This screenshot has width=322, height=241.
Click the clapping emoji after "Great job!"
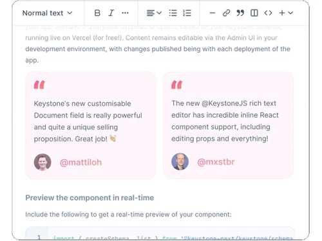click(113, 138)
